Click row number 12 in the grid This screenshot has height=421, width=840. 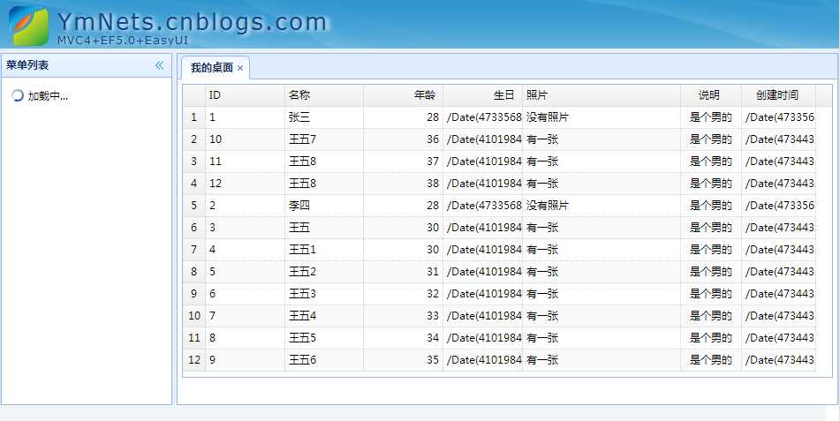point(194,360)
